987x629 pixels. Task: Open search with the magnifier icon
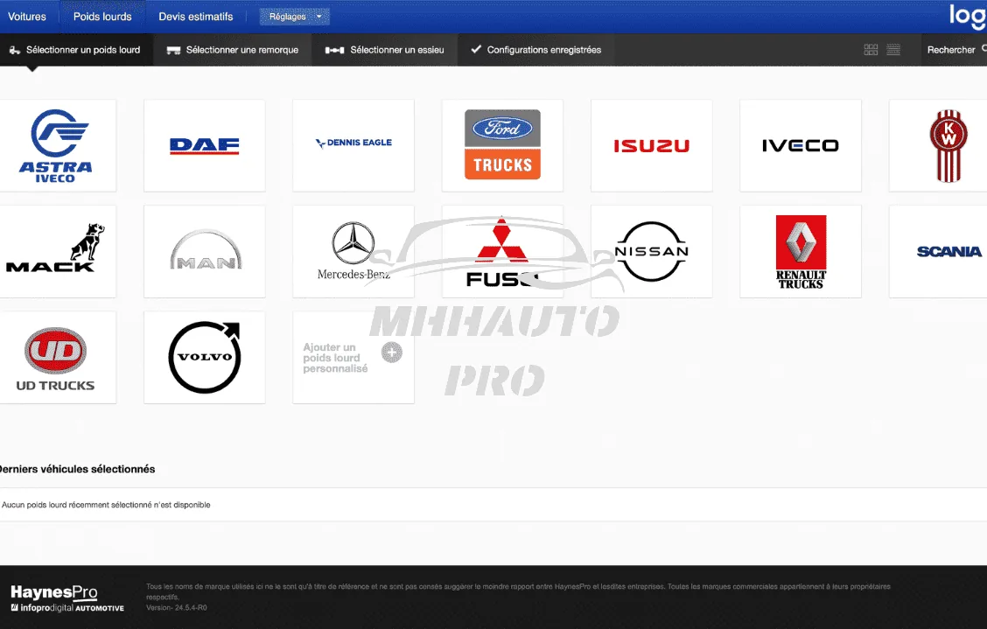(x=983, y=50)
